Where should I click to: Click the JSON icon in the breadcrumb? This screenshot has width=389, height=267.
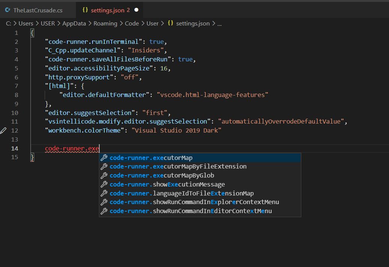(x=171, y=23)
